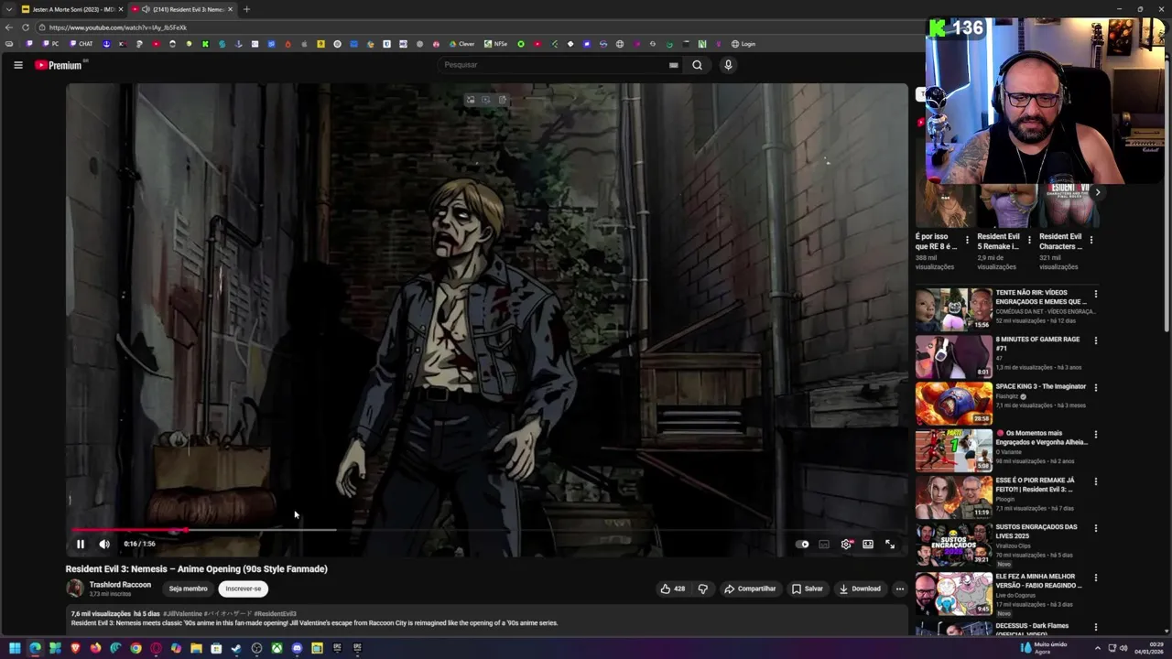The height and width of the screenshot is (659, 1172).
Task: Play the TENTE NÃO RIR thumbnail
Action: 953,309
